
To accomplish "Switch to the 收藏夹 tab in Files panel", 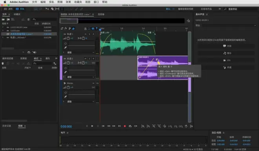I will (x=17, y=14).
